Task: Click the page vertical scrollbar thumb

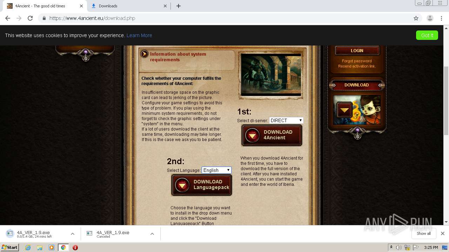Action: (446, 100)
